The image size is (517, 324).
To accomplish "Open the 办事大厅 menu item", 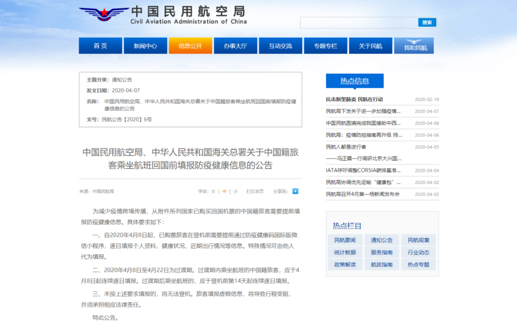I will [x=235, y=46].
